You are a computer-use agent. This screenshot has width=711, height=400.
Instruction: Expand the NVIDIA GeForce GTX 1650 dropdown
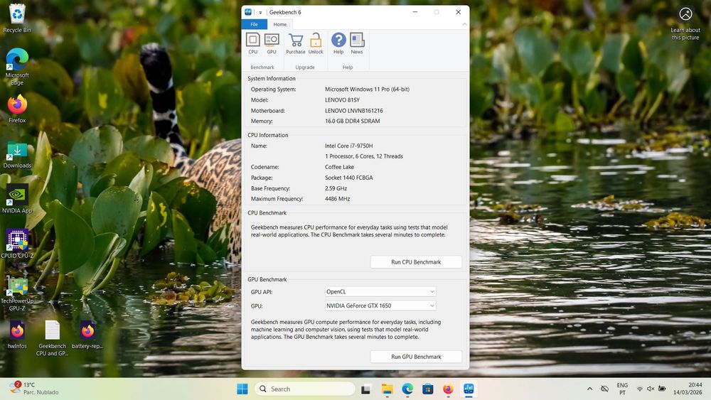(x=380, y=306)
